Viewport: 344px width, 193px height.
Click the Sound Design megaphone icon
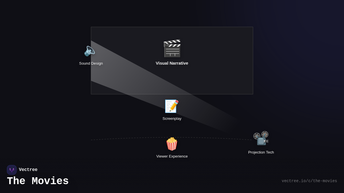point(89,51)
